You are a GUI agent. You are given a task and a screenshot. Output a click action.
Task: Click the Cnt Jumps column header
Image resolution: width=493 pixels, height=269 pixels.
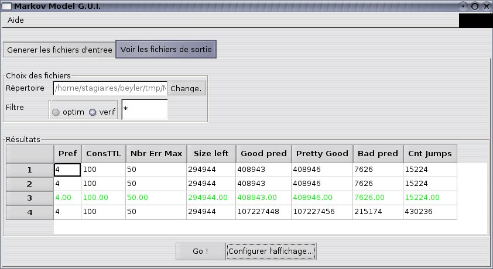pos(429,154)
